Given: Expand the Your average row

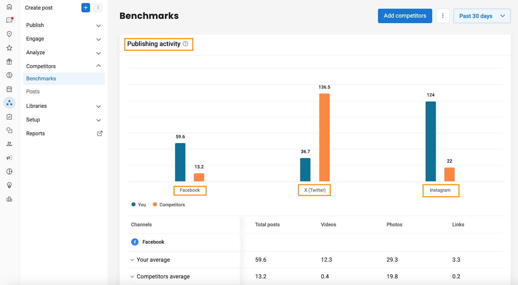Looking at the screenshot, I should [x=132, y=260].
